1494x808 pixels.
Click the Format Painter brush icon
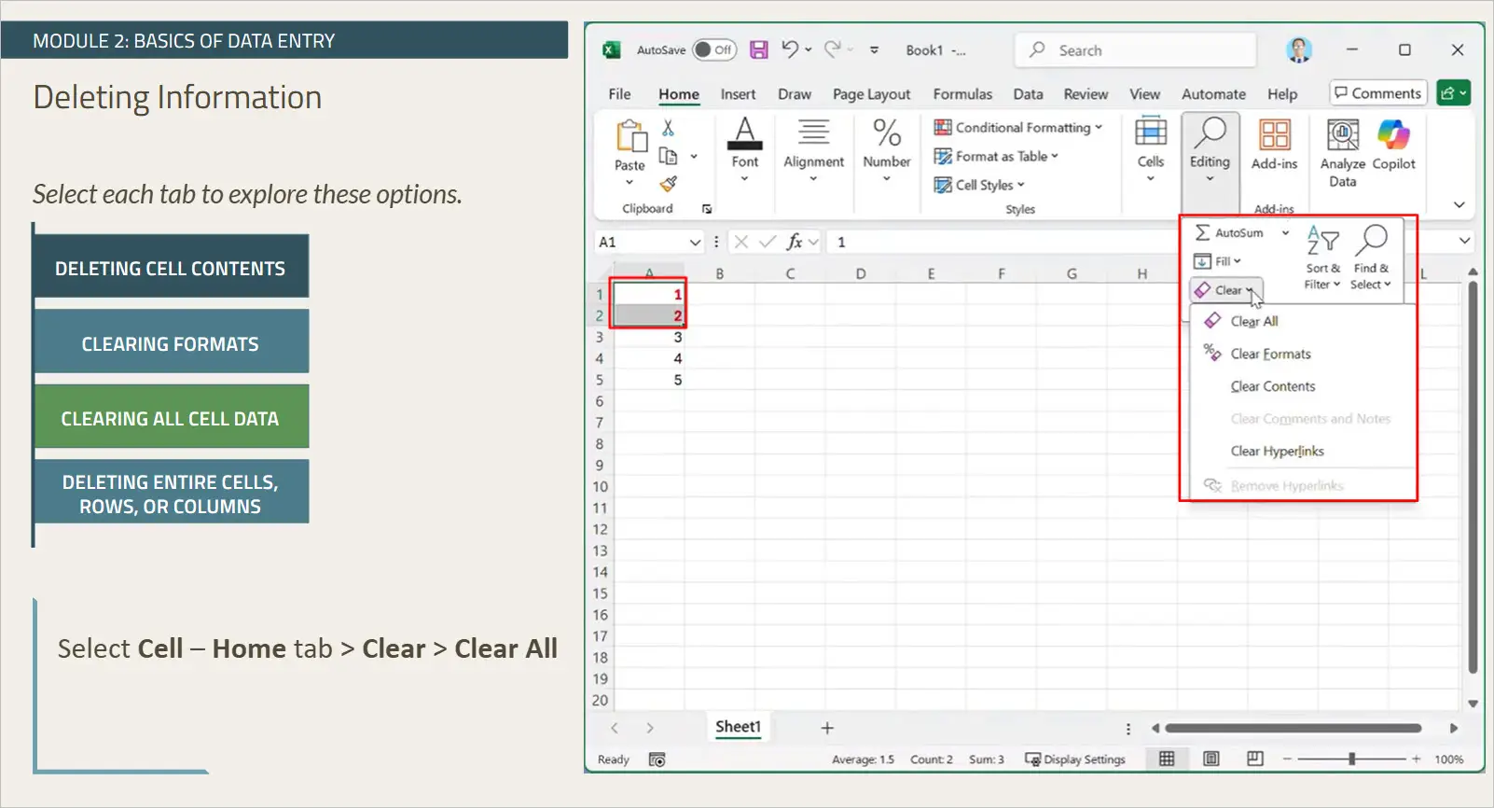[669, 184]
